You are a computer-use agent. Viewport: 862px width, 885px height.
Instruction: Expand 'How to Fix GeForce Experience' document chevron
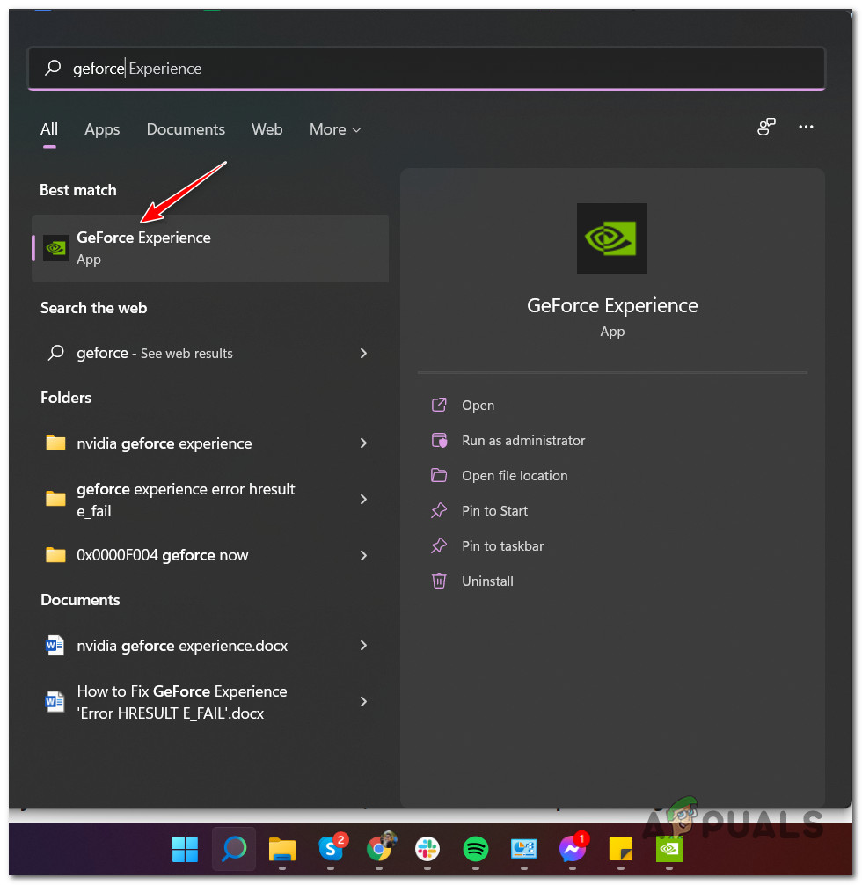tap(363, 701)
